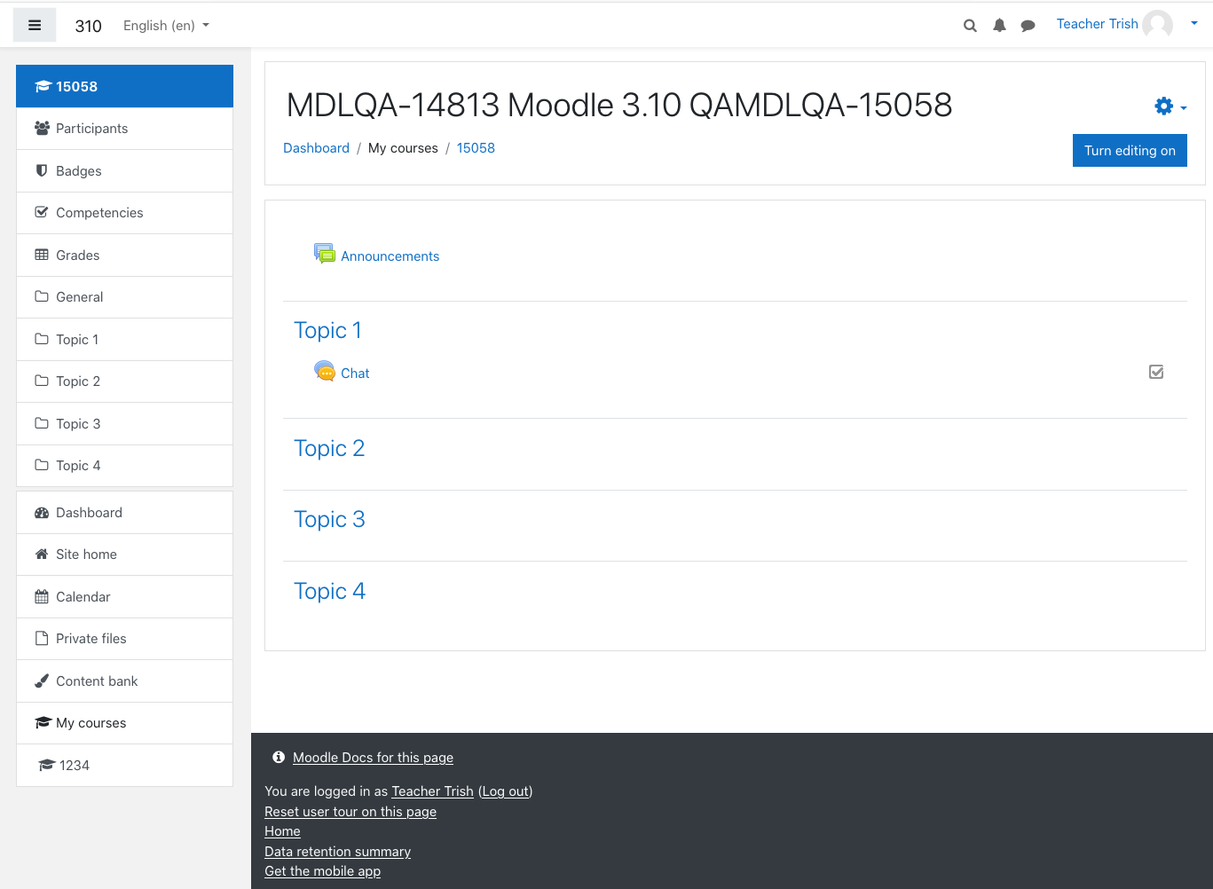
Task: Click the Competencies checkmark icon
Action: 42,212
